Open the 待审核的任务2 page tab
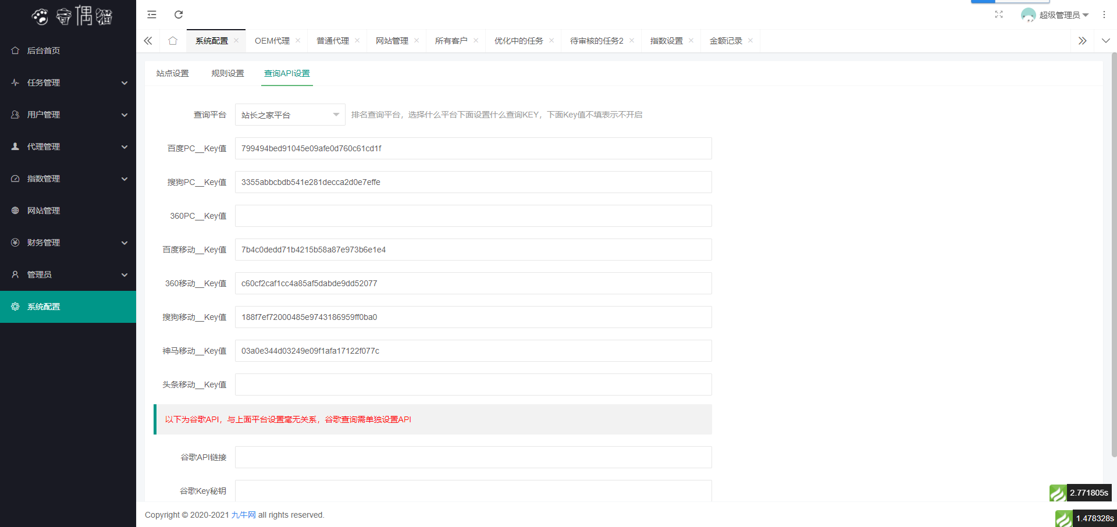The height and width of the screenshot is (527, 1117). pos(597,41)
